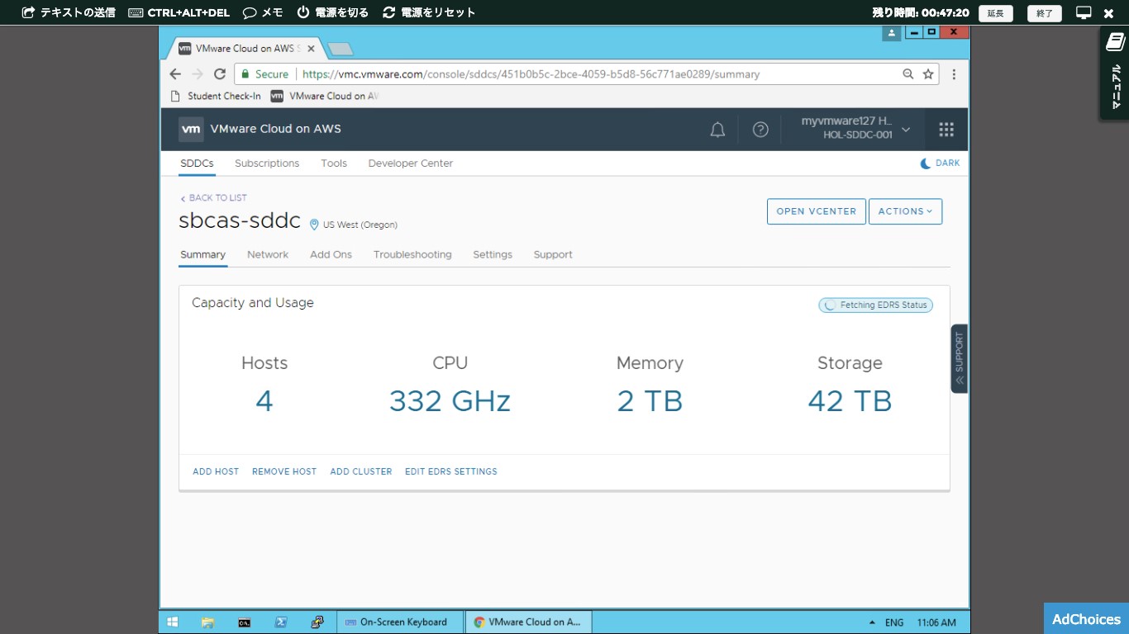
Task: Go back in Chrome with arrow
Action: pos(175,74)
